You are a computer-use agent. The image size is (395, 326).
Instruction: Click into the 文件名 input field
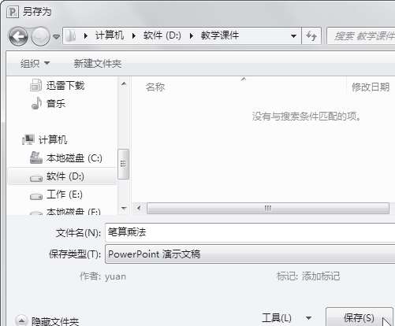tap(250, 232)
